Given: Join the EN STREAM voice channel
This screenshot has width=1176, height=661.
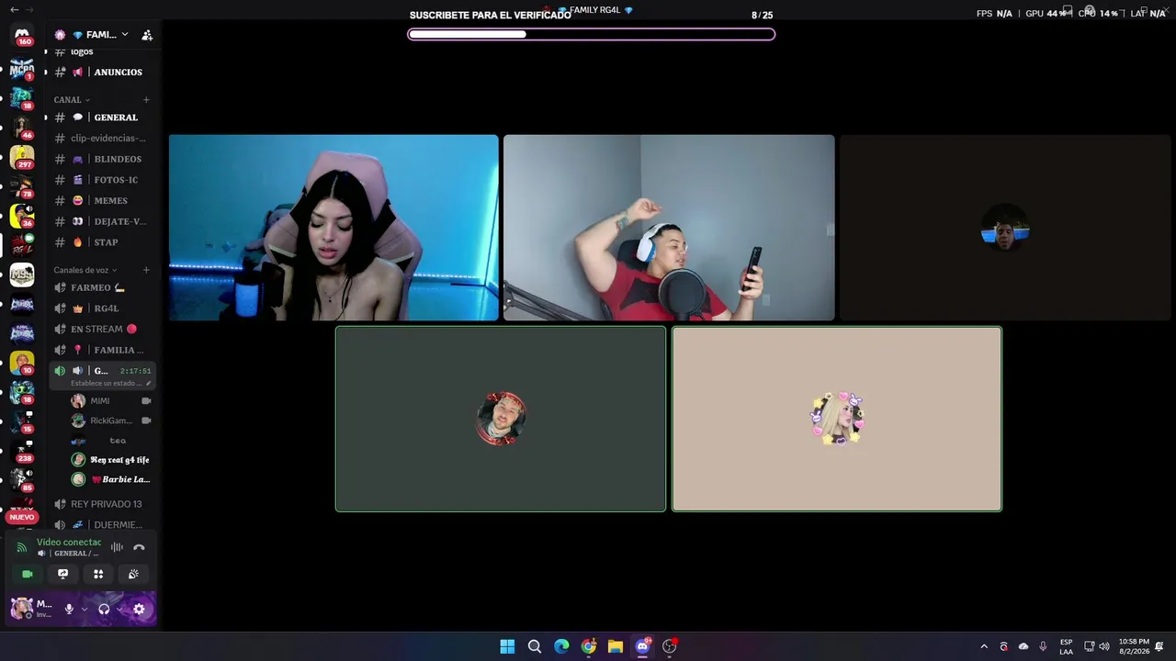Looking at the screenshot, I should (x=102, y=329).
